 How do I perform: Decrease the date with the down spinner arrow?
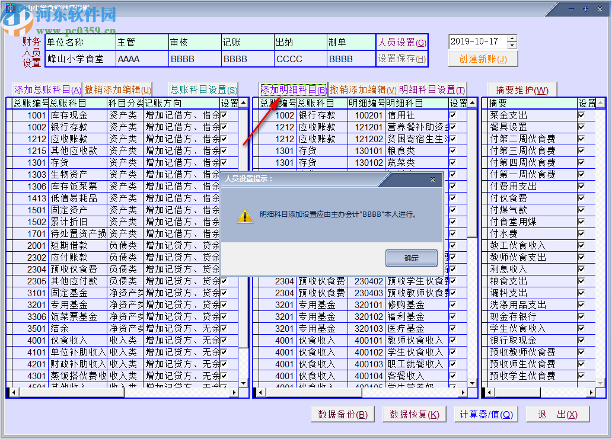(512, 45)
